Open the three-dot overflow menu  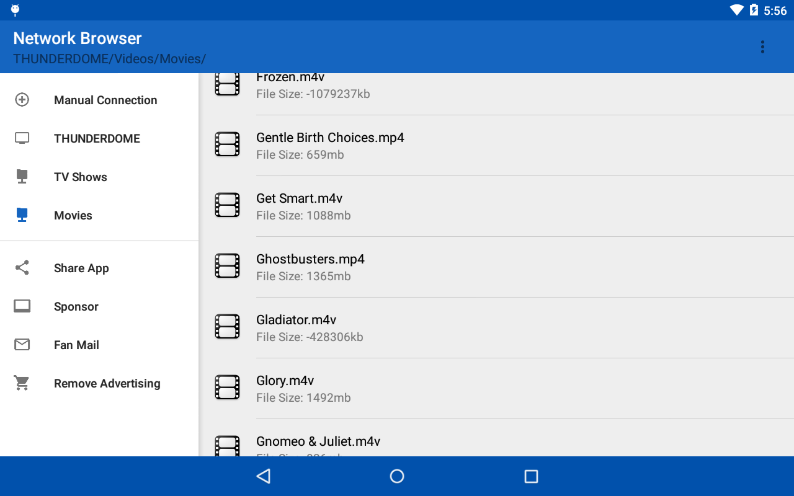(762, 46)
